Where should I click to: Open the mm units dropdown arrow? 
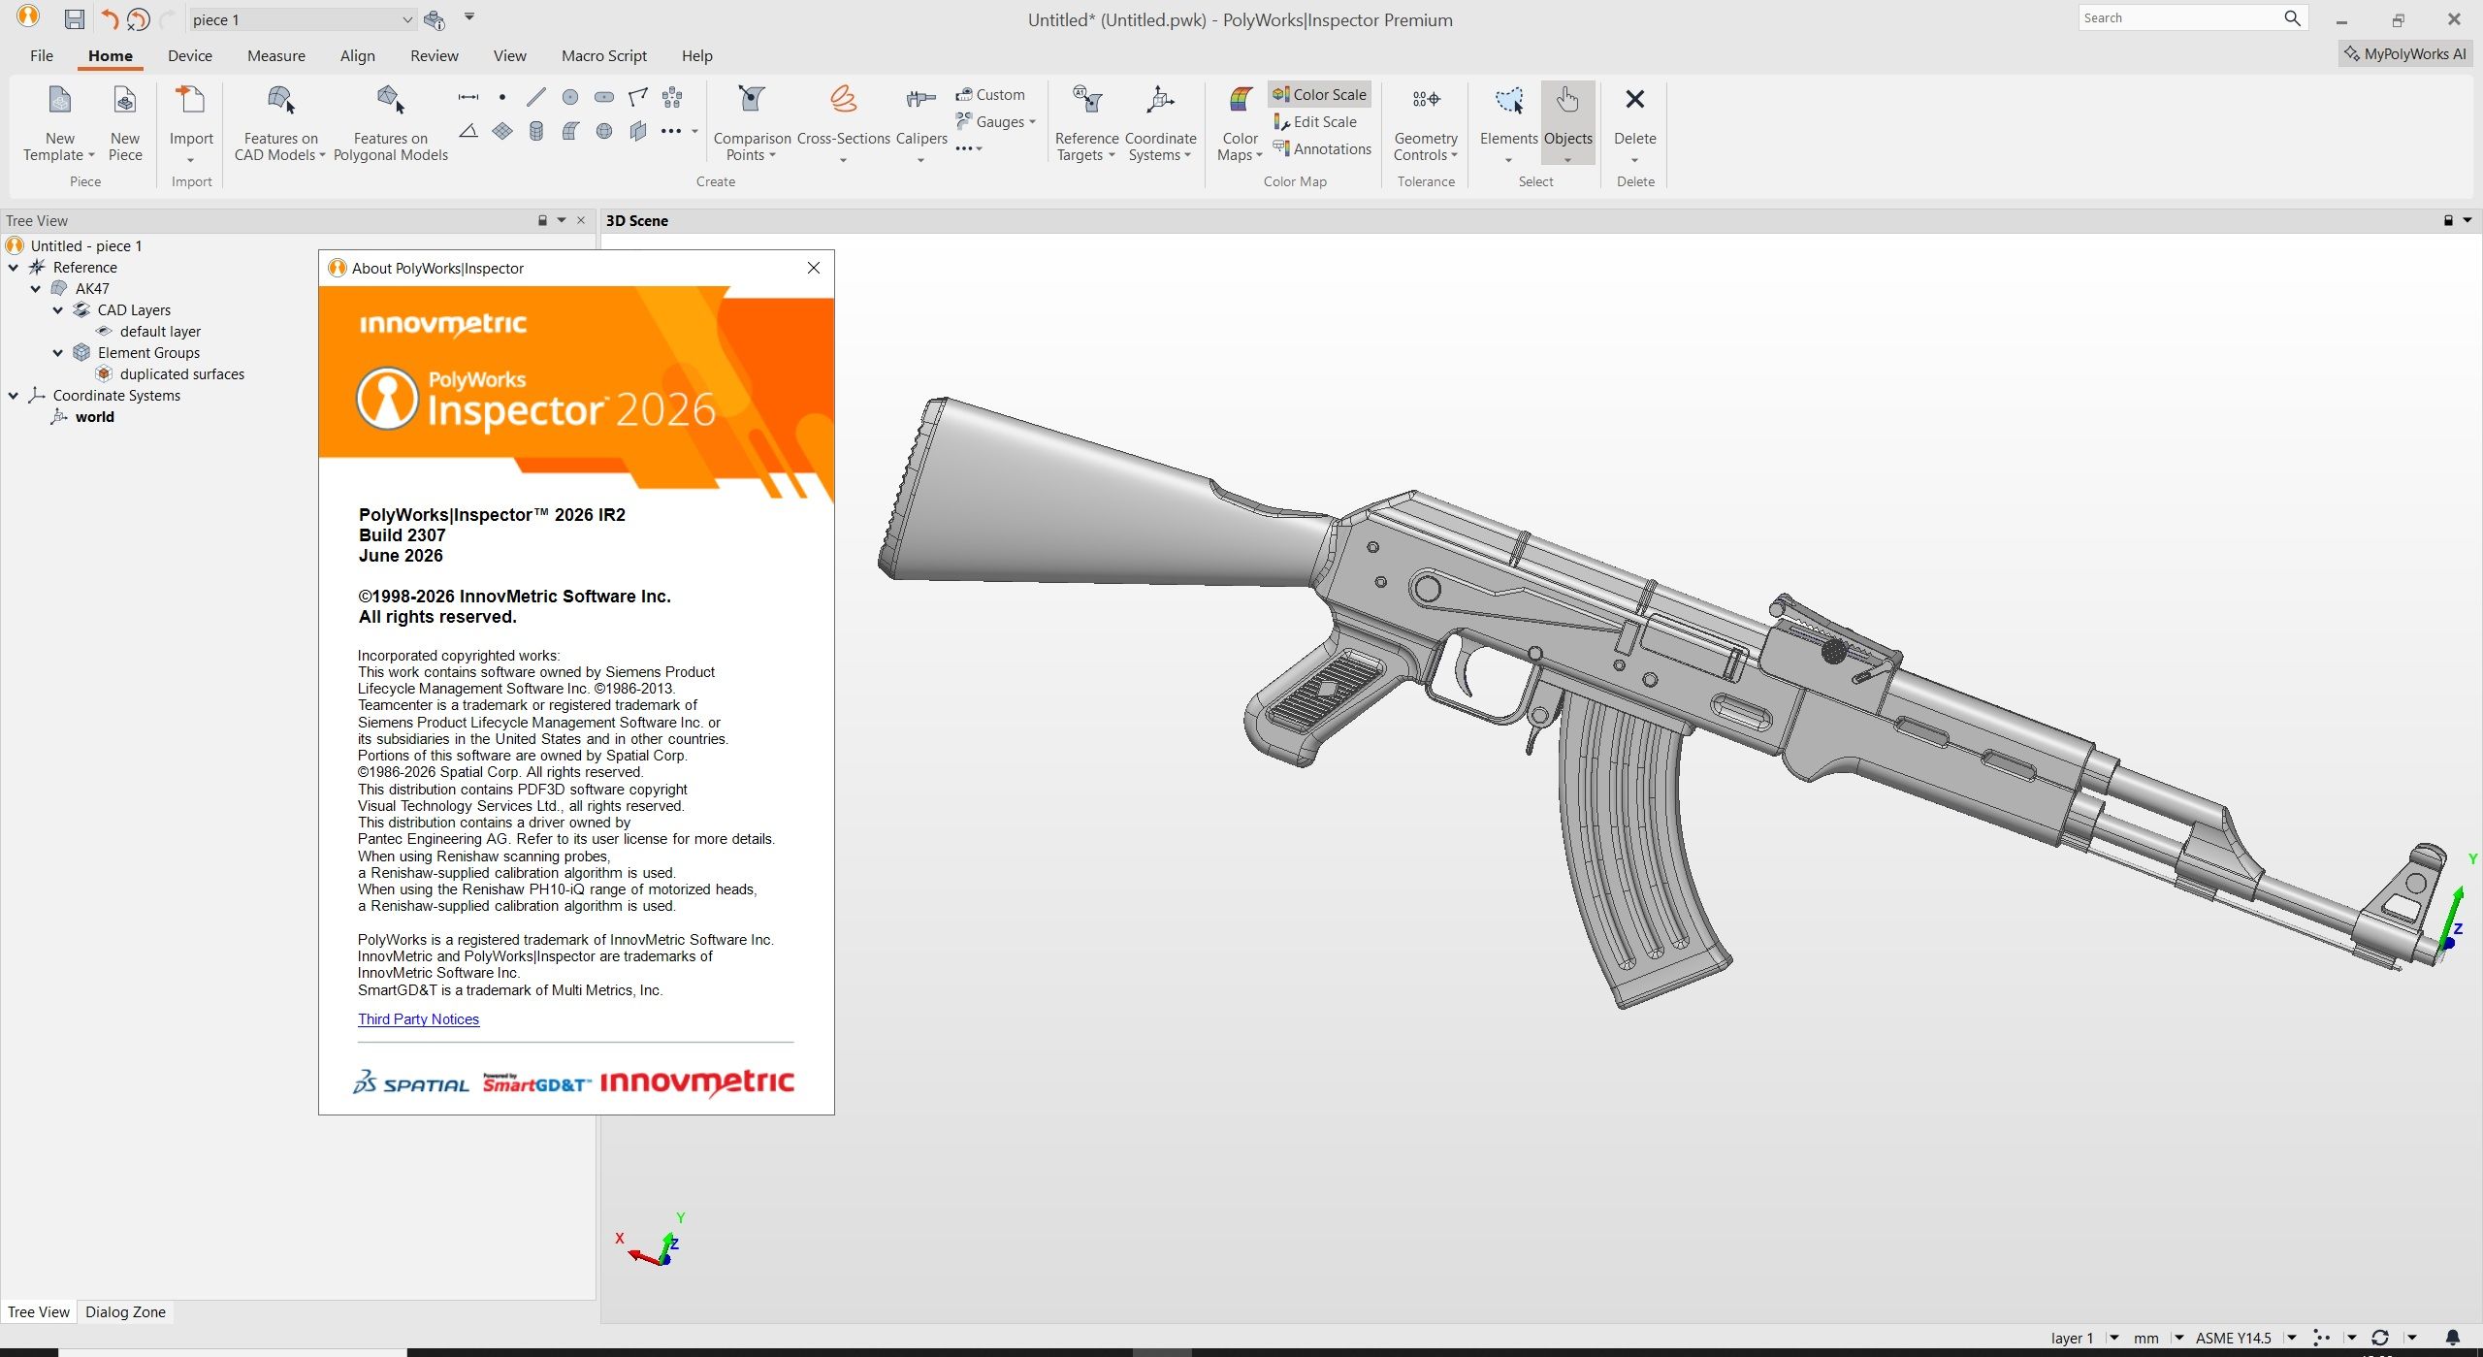[2178, 1338]
